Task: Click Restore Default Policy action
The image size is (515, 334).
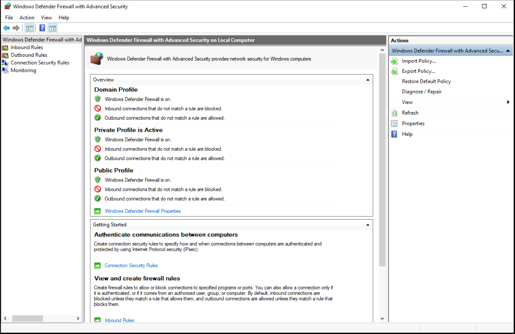Action: tap(426, 82)
